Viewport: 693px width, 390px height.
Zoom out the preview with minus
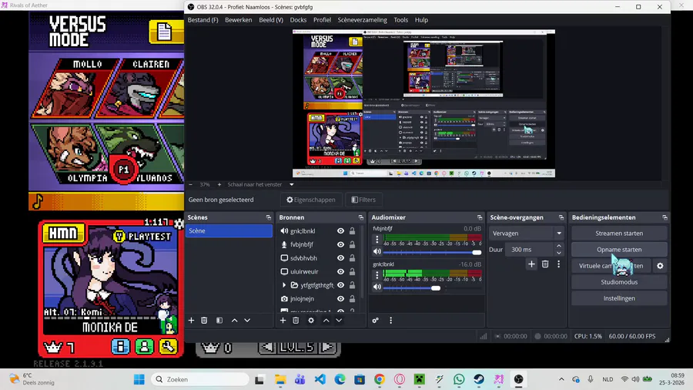(x=191, y=184)
